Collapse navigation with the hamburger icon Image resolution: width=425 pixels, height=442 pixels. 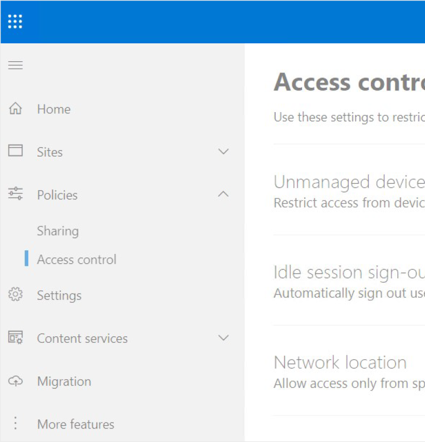[15, 65]
